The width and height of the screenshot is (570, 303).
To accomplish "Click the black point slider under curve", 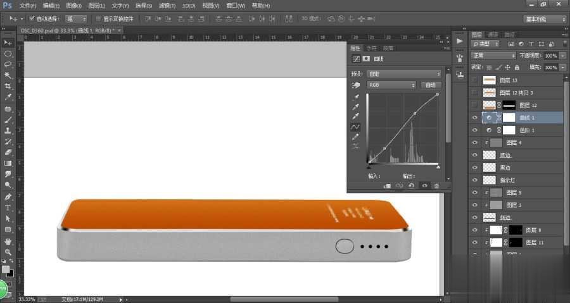I will point(369,167).
